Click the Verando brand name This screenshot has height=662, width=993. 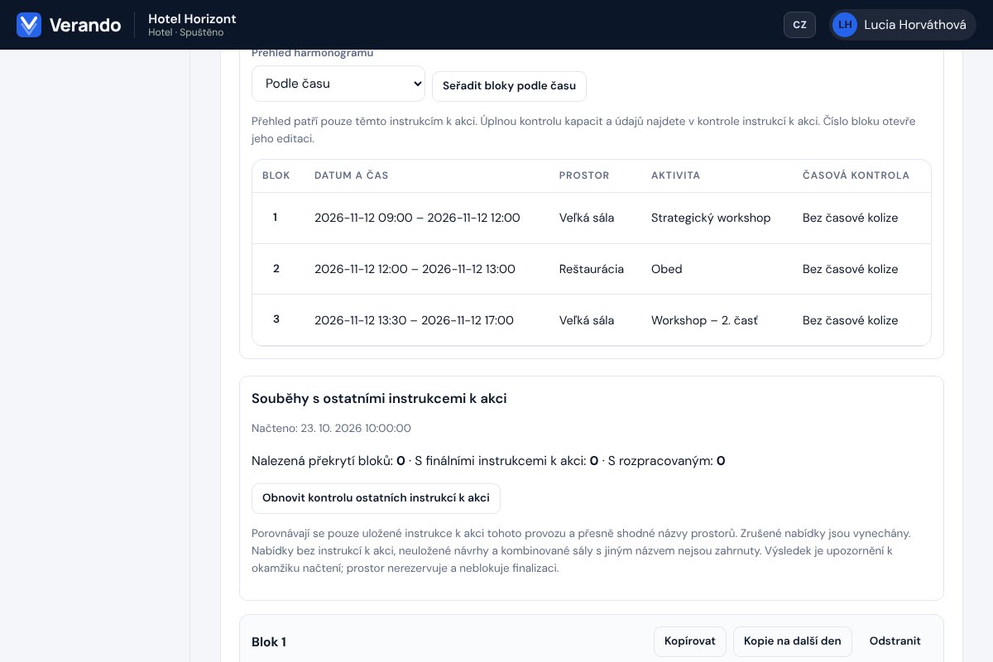click(85, 25)
